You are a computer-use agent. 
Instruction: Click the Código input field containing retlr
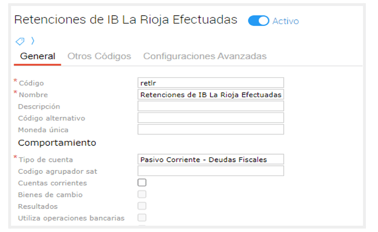point(210,83)
